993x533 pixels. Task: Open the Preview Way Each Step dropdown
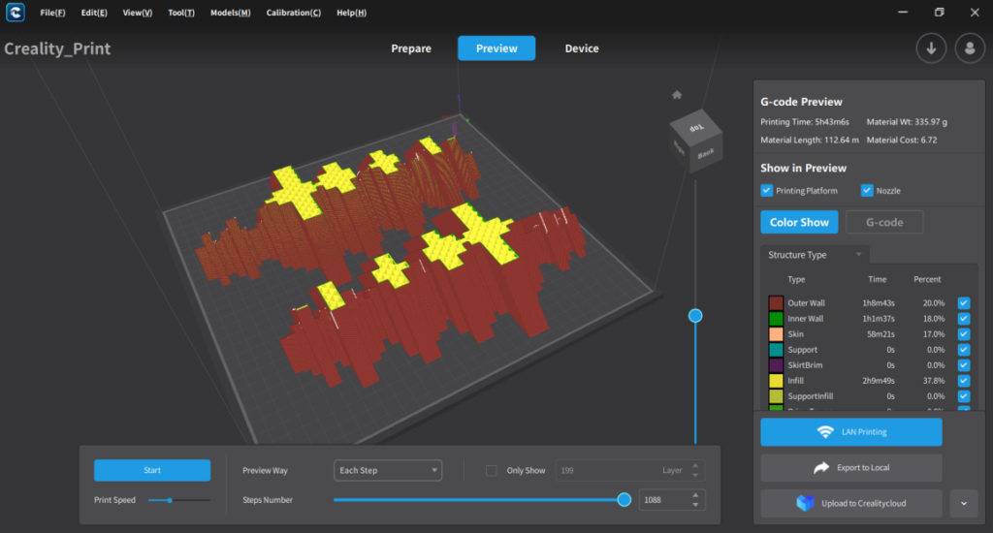pos(388,470)
